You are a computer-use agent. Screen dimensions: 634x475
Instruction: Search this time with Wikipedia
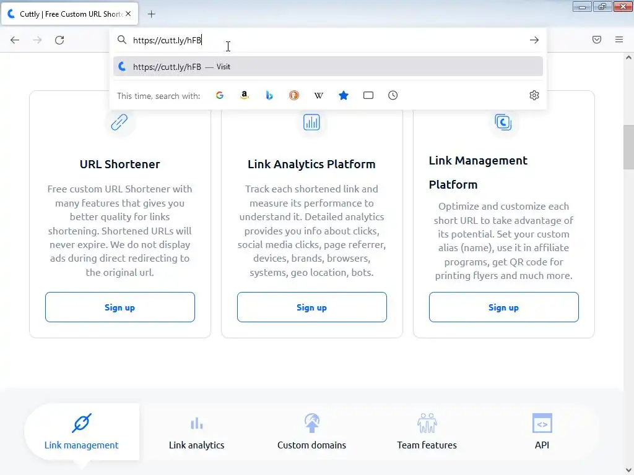click(x=319, y=95)
